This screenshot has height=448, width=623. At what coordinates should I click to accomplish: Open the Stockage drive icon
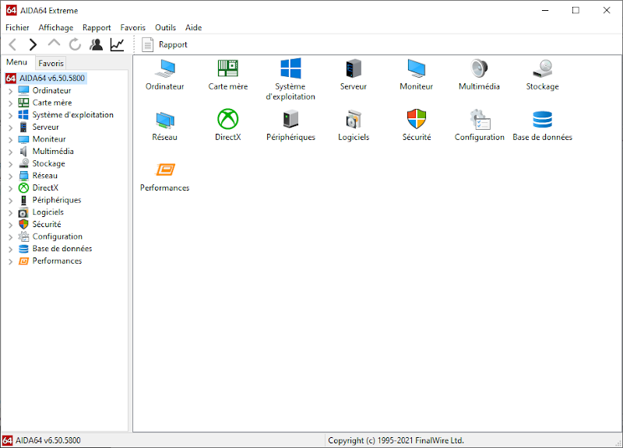[542, 68]
